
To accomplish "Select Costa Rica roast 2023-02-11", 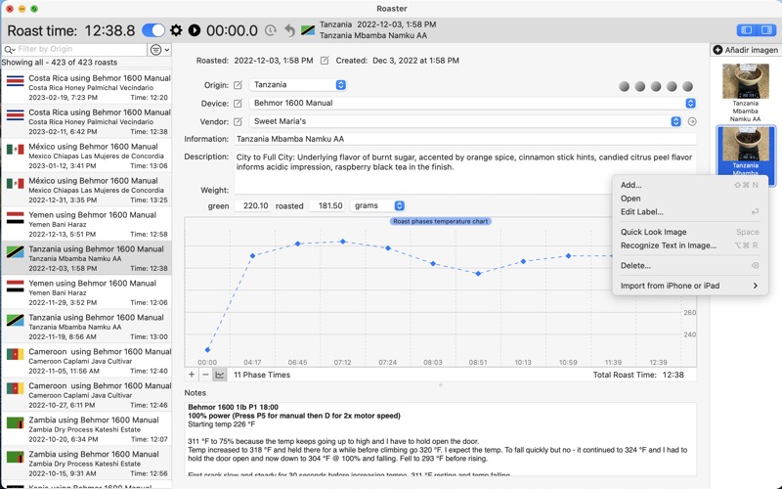I will coord(86,121).
